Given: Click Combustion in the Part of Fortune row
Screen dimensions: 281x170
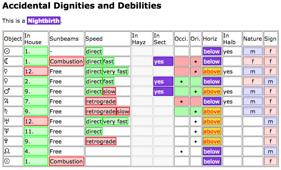Looking at the screenshot, I should tap(67, 161).
